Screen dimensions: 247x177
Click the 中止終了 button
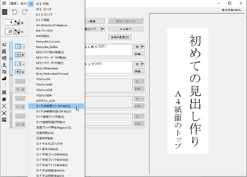click(126, 29)
